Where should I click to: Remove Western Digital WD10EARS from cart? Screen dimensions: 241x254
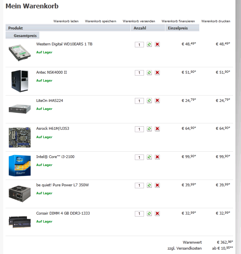157,44
